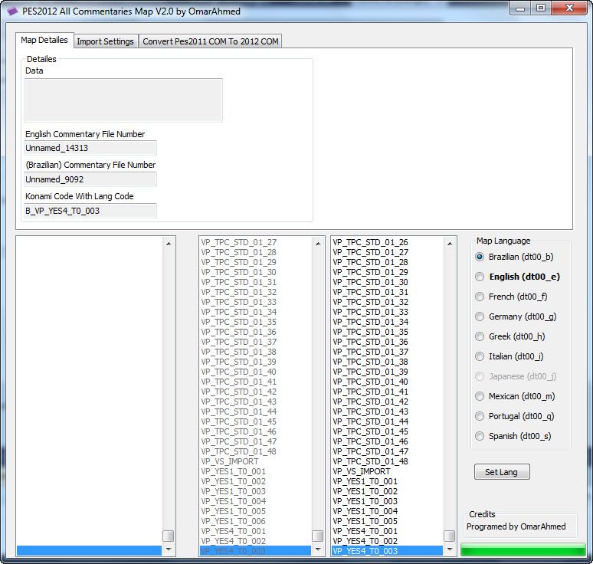The width and height of the screenshot is (593, 564).
Task: Select VP_VS_IMPORT in the right list
Action: point(362,471)
